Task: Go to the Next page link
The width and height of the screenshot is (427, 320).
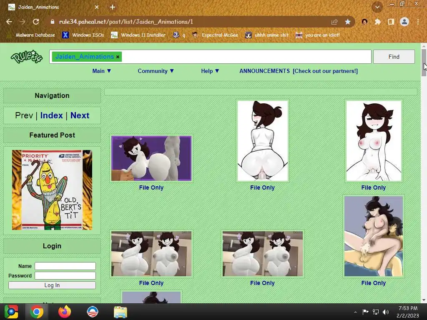Action: [80, 115]
